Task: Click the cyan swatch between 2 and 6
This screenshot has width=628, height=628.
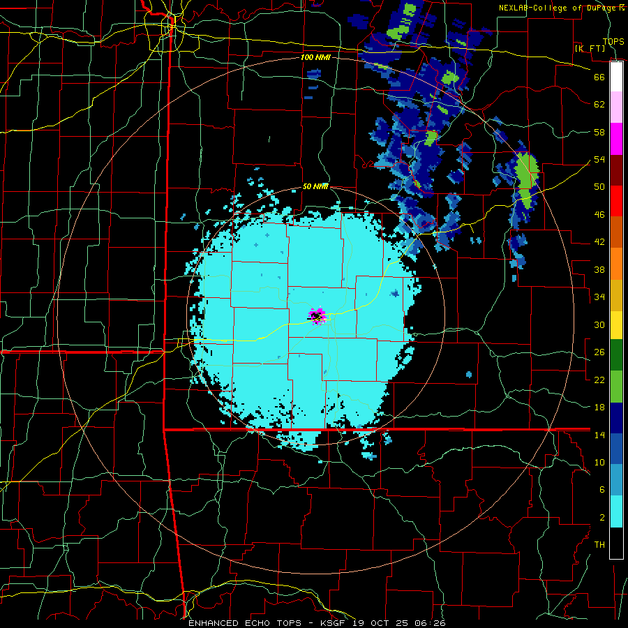Action: (x=616, y=511)
